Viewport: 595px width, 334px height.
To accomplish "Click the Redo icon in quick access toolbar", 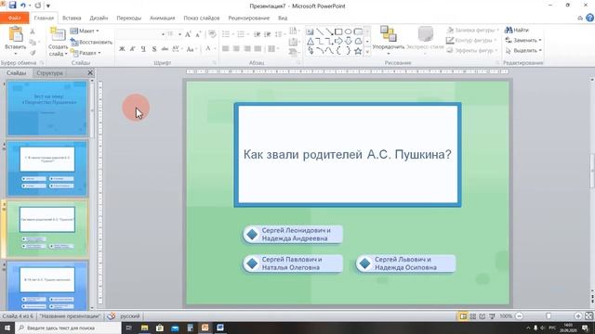I will 37,6.
